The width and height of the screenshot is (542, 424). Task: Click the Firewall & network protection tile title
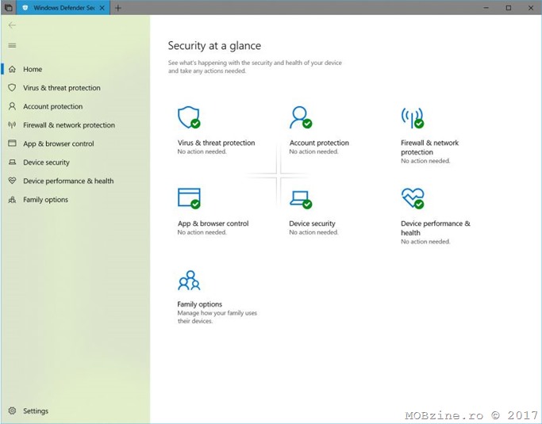(429, 147)
